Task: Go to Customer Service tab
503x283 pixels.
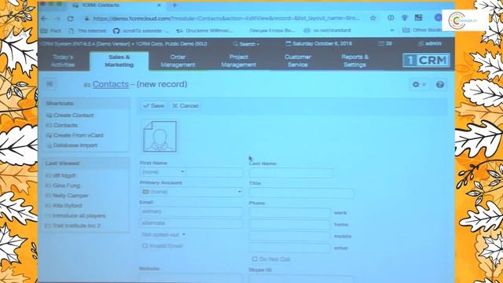Action: coord(297,61)
